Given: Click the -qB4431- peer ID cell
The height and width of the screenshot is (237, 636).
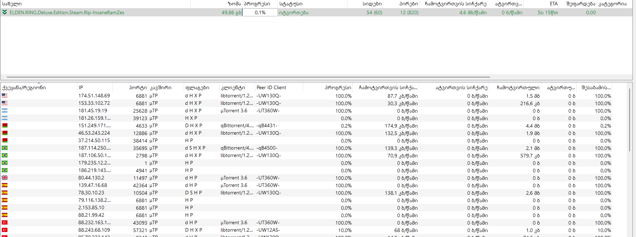Looking at the screenshot, I should [x=267, y=125].
